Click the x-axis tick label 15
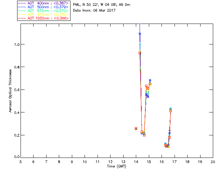Viewport: 219px width, 175px height. [149, 162]
